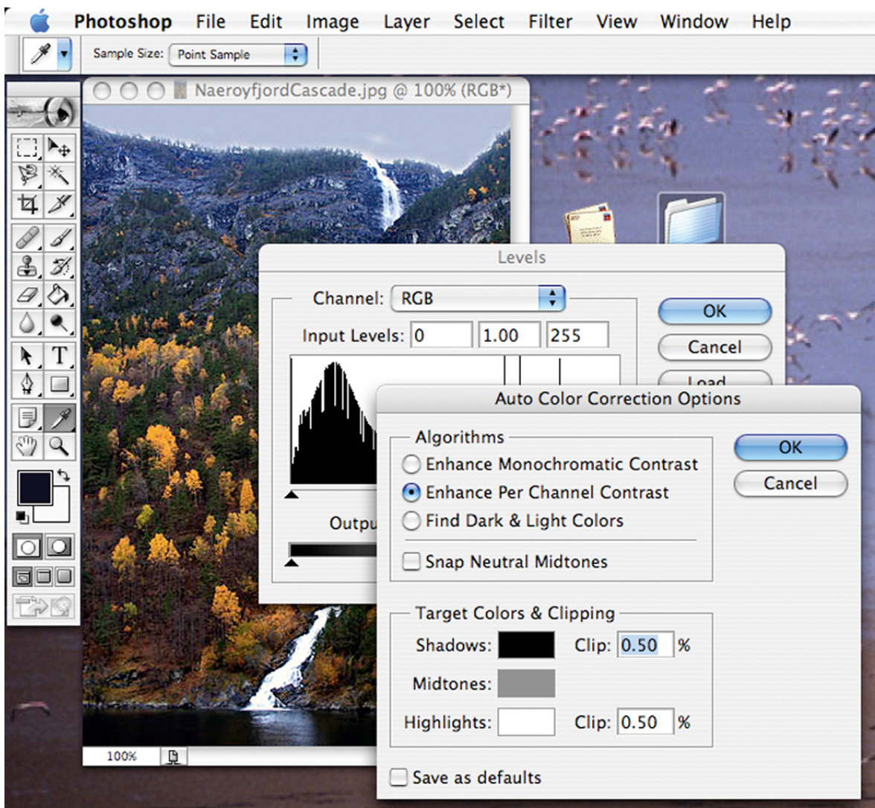The image size is (875, 808).
Task: Select the History Brush tool
Action: 59,266
